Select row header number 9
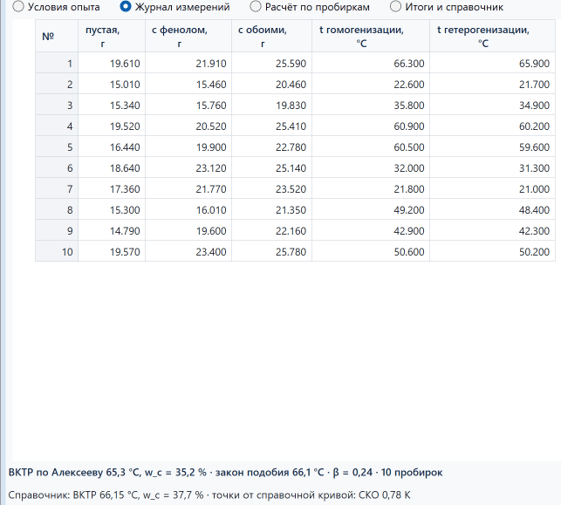Viewport: 561px width, 505px height. tap(57, 230)
